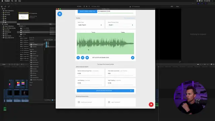Image resolution: width=215 pixels, height=121 pixels.
Task: Select the M7 event in library
Action: coord(8,20)
